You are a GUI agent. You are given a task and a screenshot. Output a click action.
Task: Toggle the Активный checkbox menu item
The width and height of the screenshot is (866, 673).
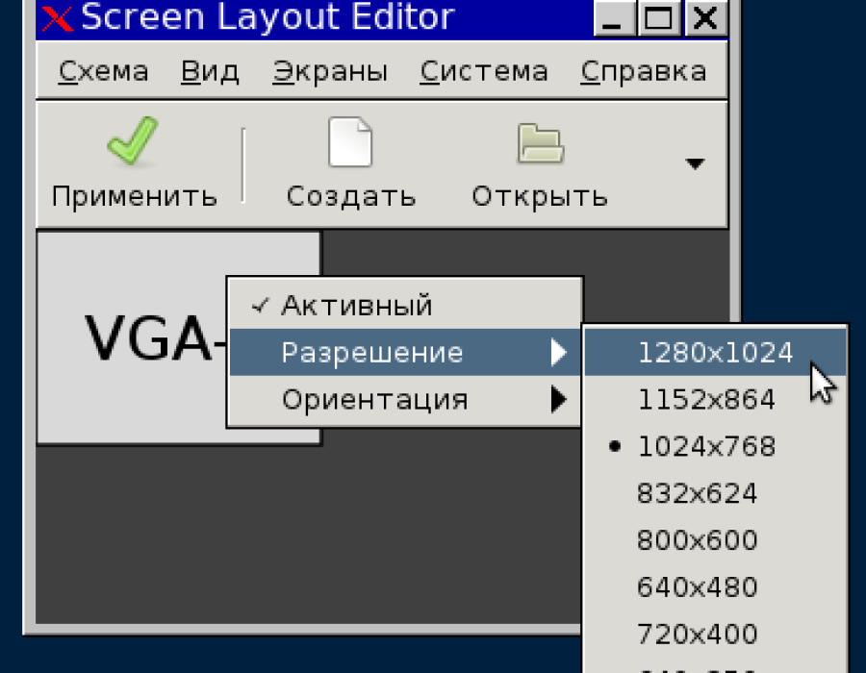(x=405, y=305)
